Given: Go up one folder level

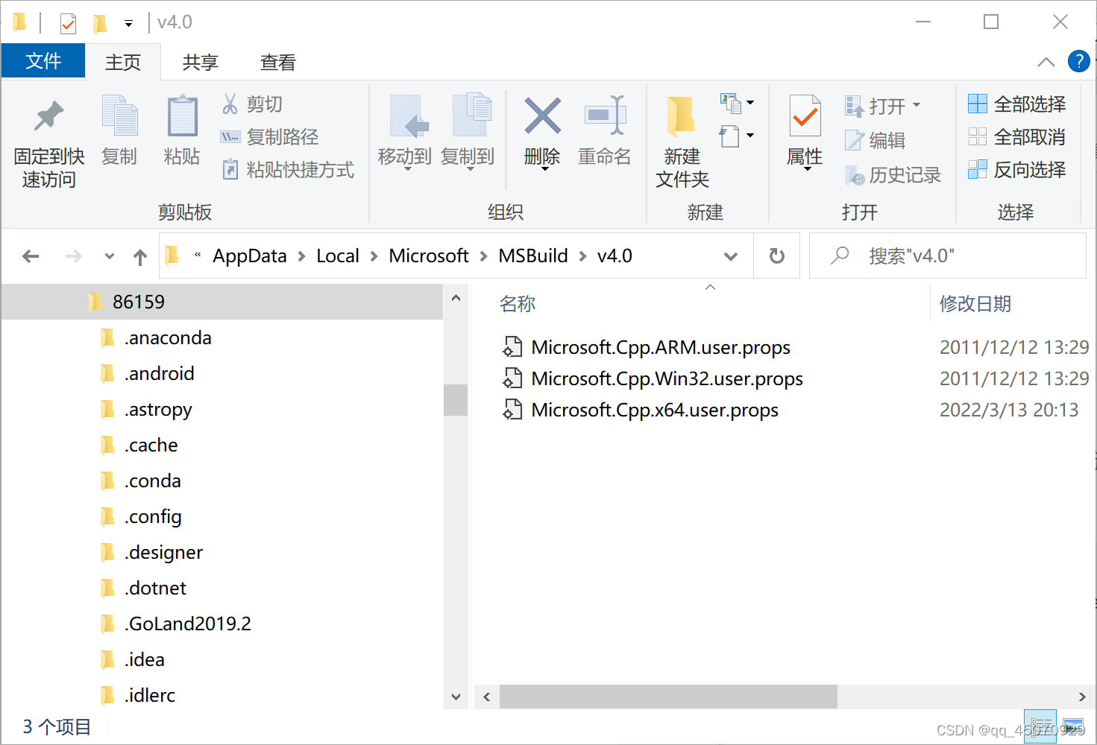Looking at the screenshot, I should (140, 257).
